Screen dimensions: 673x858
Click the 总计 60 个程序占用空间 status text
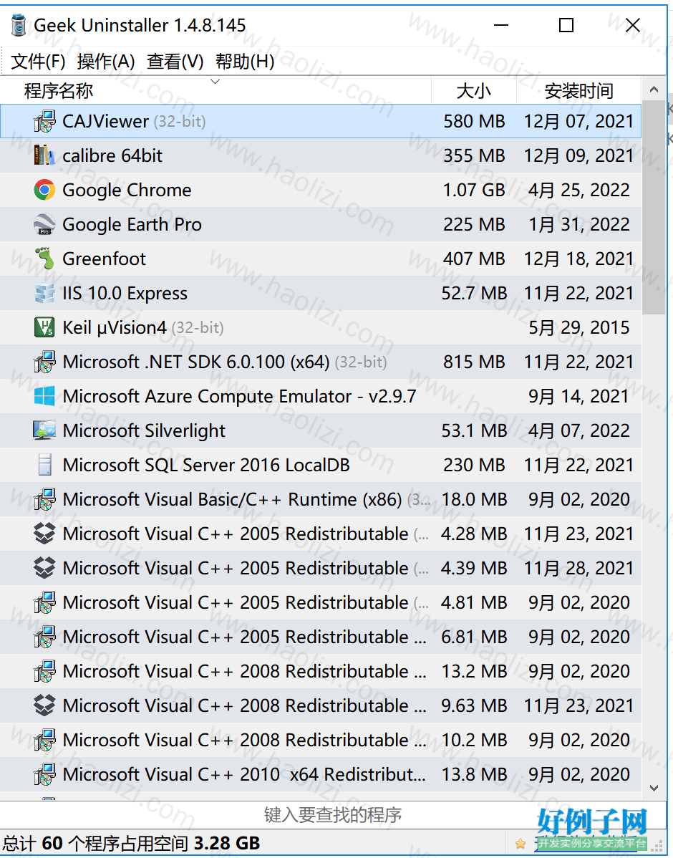tap(131, 844)
